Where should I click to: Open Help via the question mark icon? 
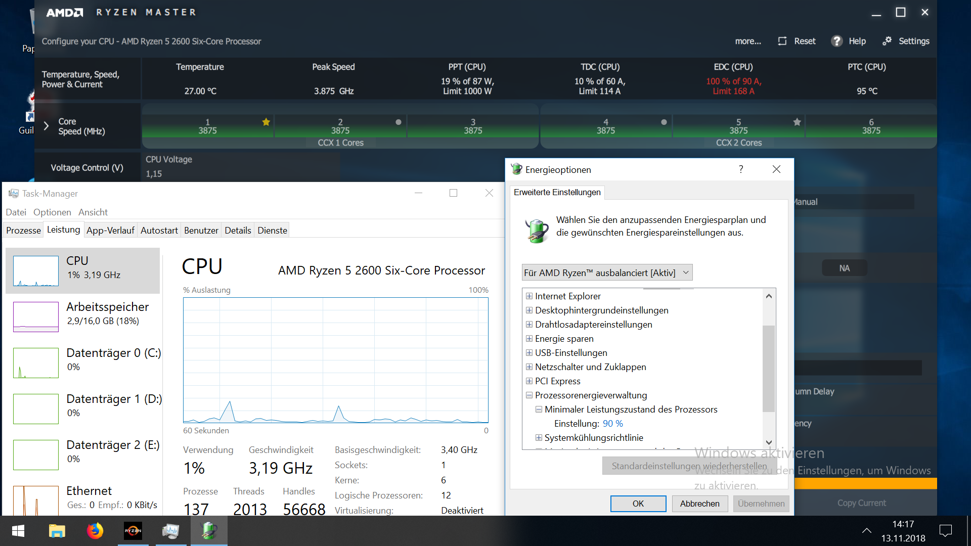[x=837, y=41]
